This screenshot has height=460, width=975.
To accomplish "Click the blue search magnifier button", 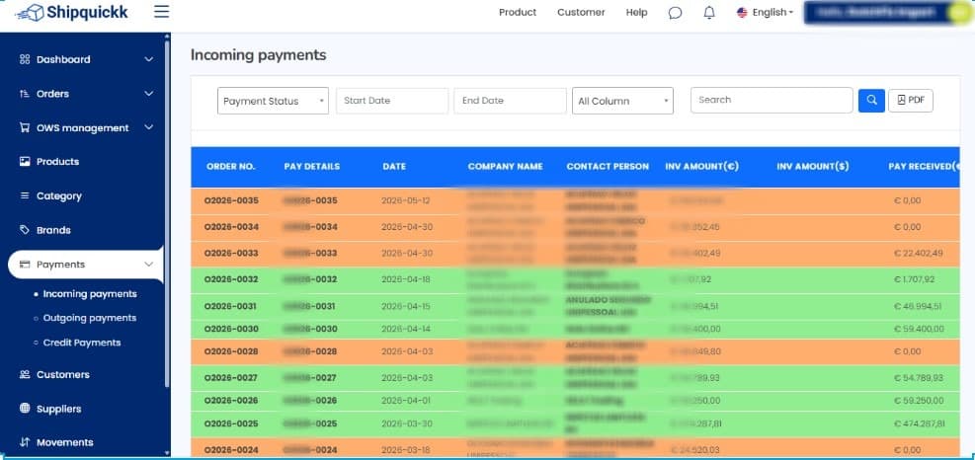I will tap(871, 100).
